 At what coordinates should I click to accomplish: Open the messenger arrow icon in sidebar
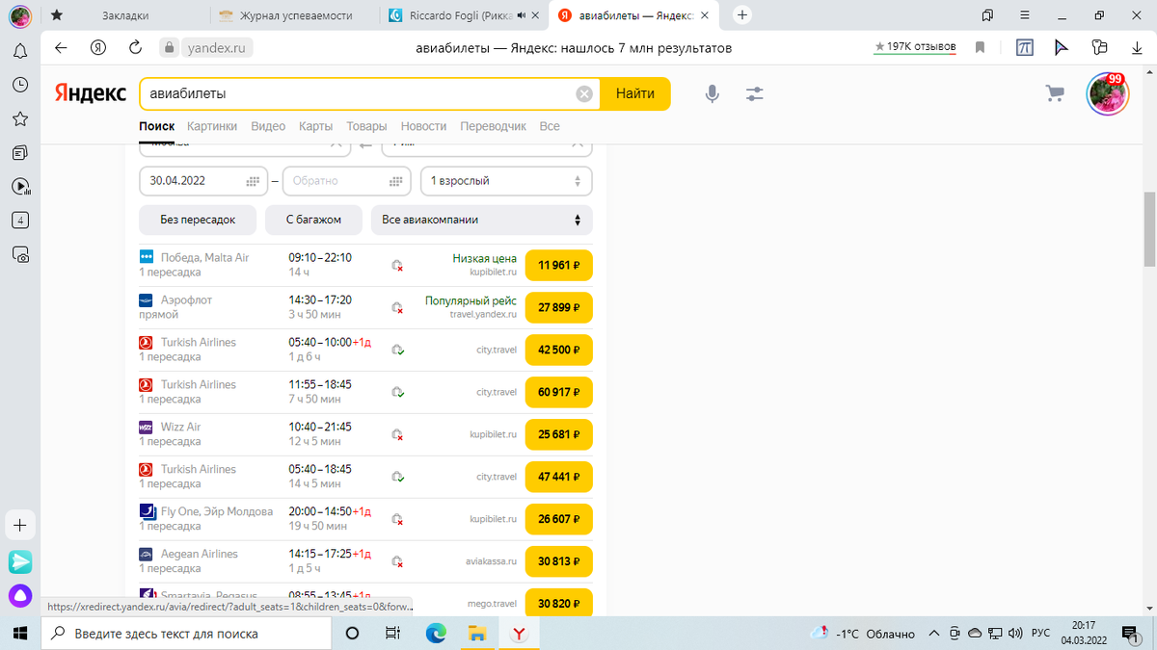(x=20, y=561)
